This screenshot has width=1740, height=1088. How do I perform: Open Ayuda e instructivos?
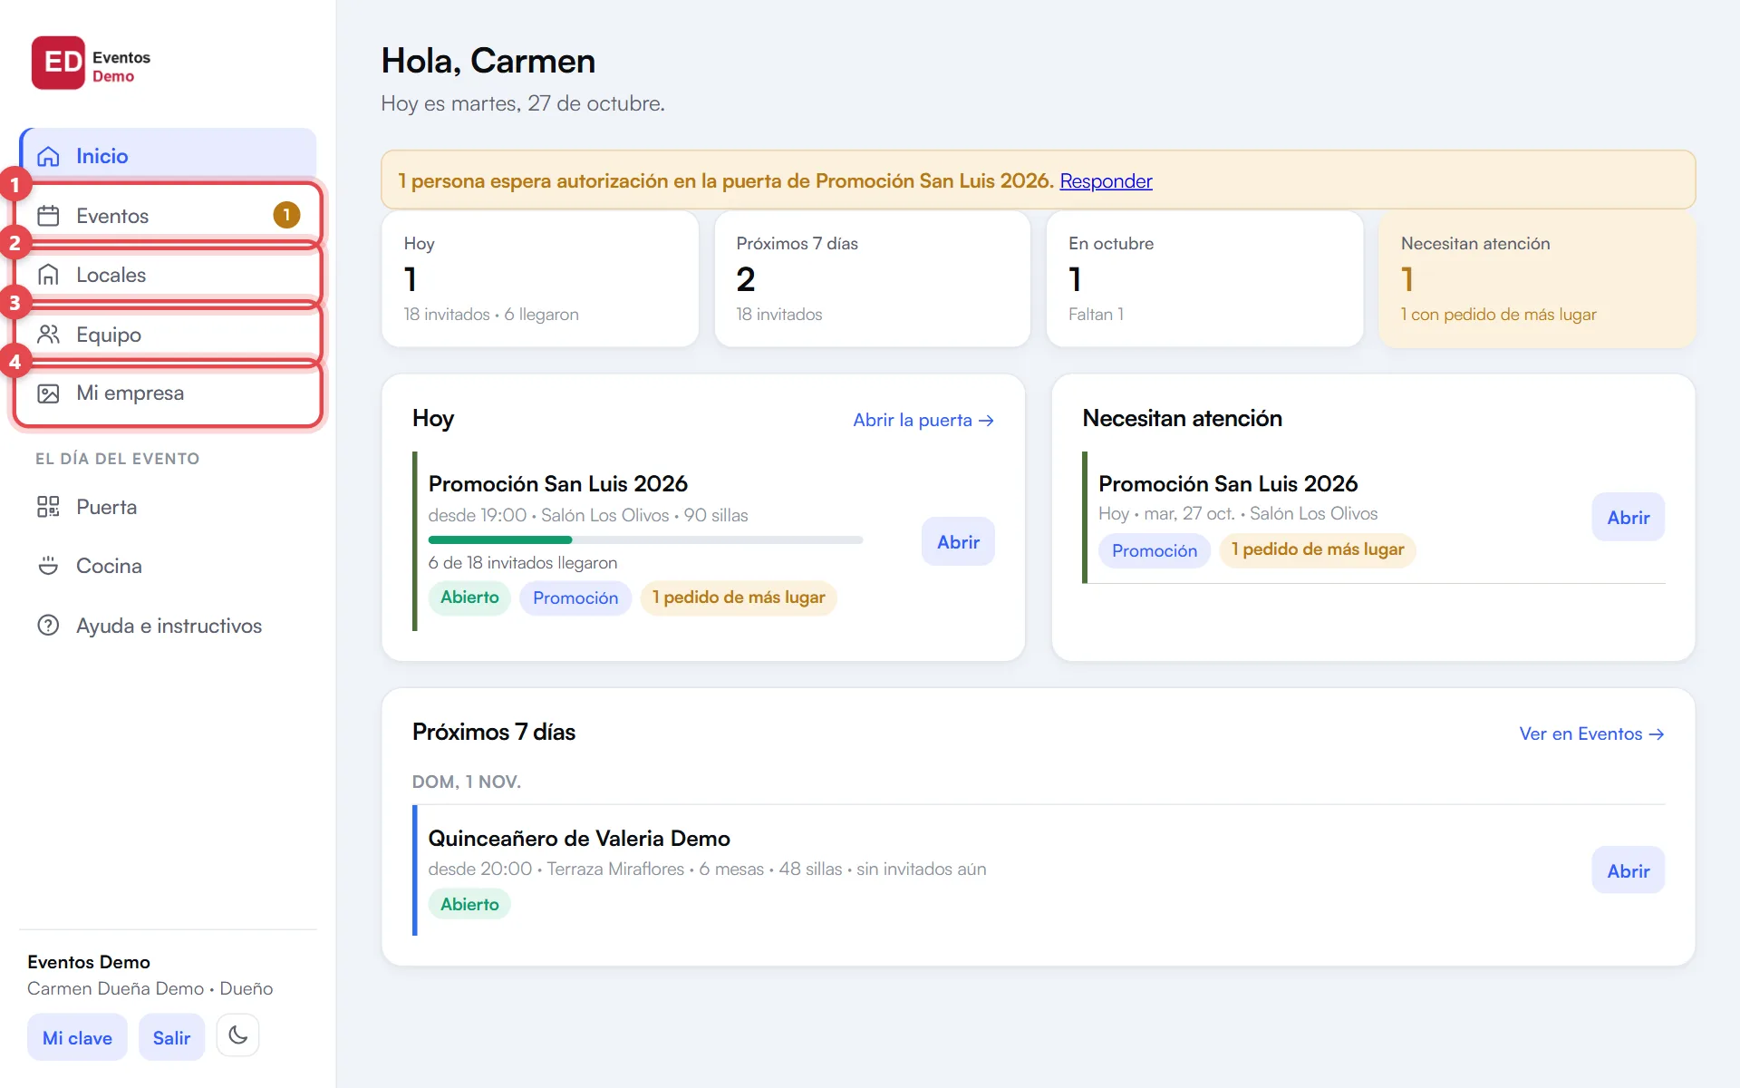169,626
